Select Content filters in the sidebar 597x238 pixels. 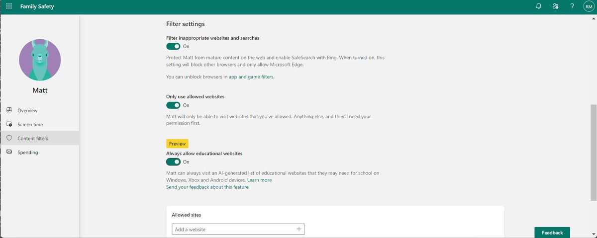tap(33, 138)
